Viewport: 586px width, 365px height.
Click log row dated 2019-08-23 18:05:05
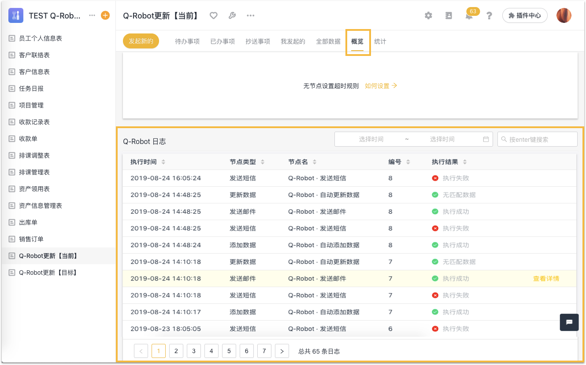pos(349,329)
